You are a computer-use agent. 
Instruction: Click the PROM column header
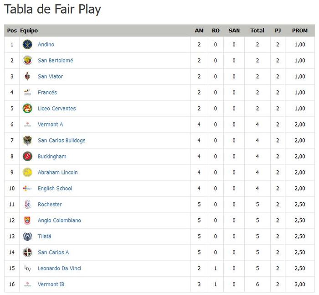tap(300, 31)
